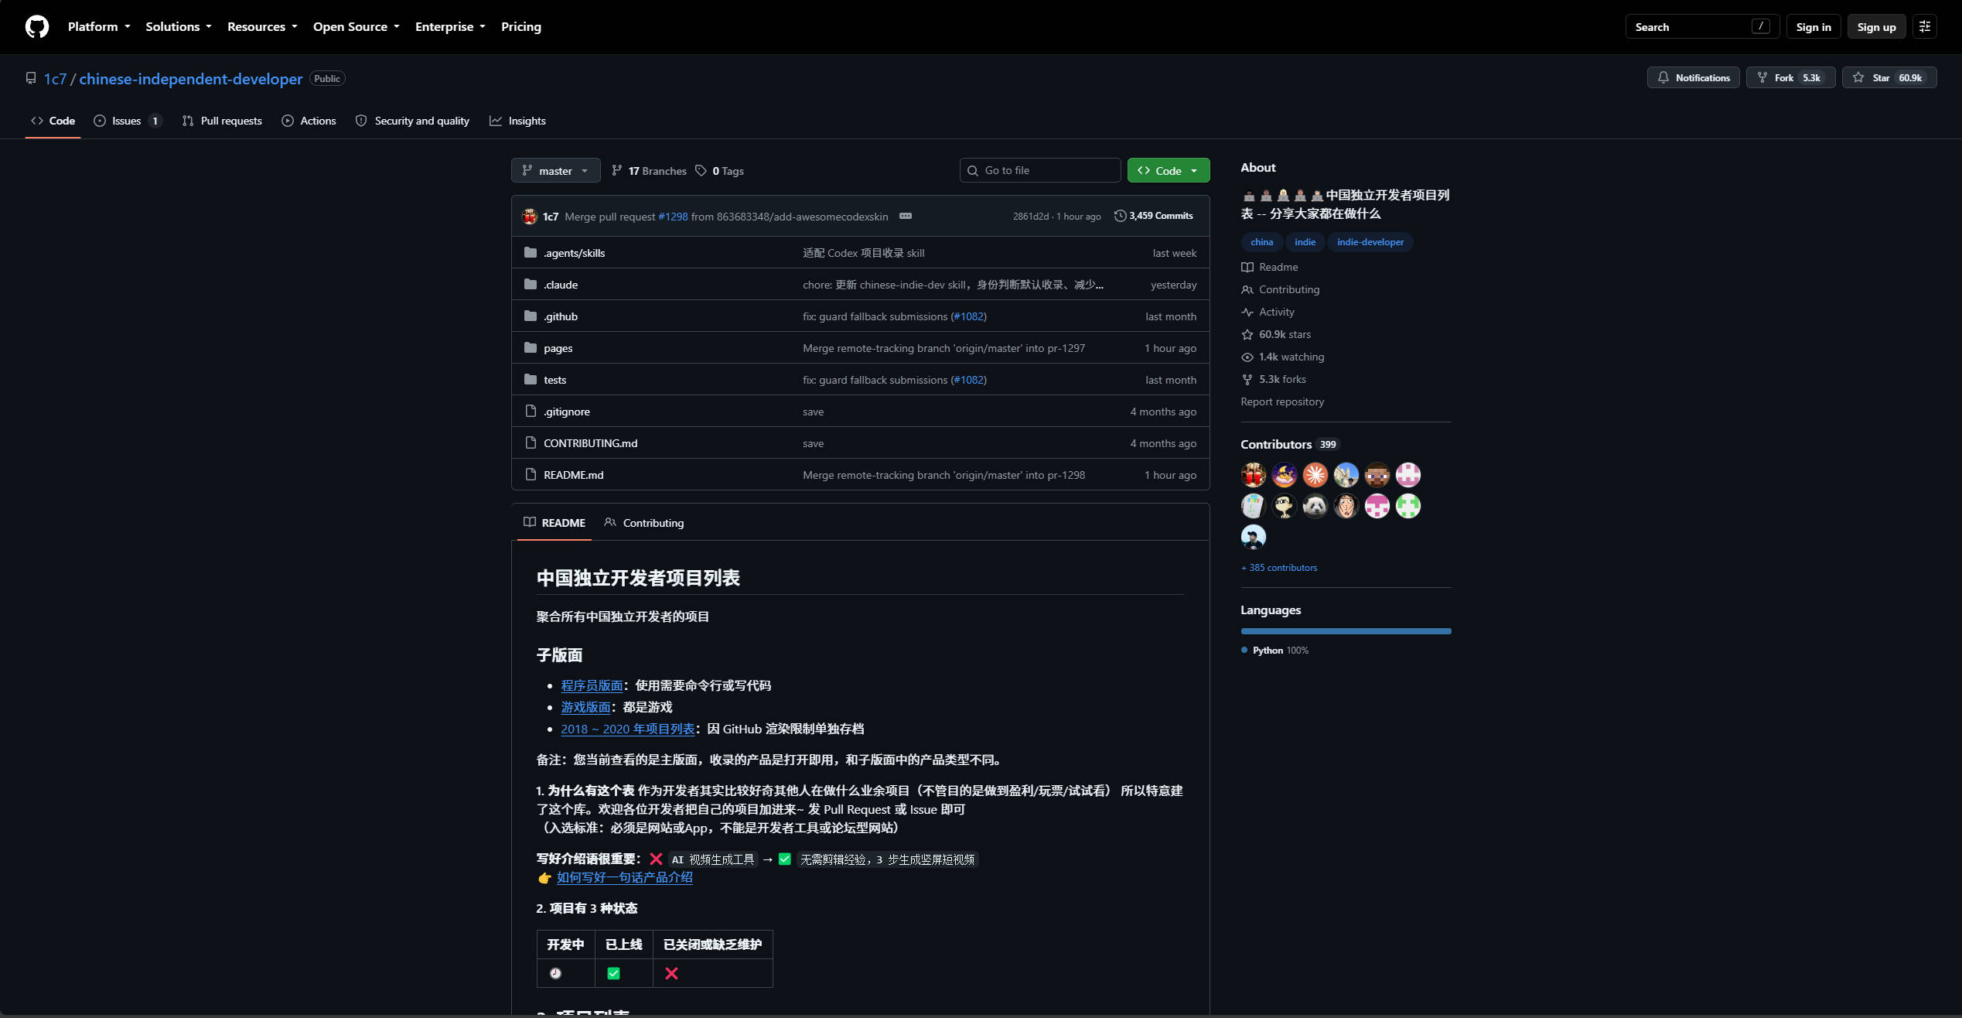The width and height of the screenshot is (1962, 1018).
Task: Expand the Resources navigation menu
Action: (262, 26)
